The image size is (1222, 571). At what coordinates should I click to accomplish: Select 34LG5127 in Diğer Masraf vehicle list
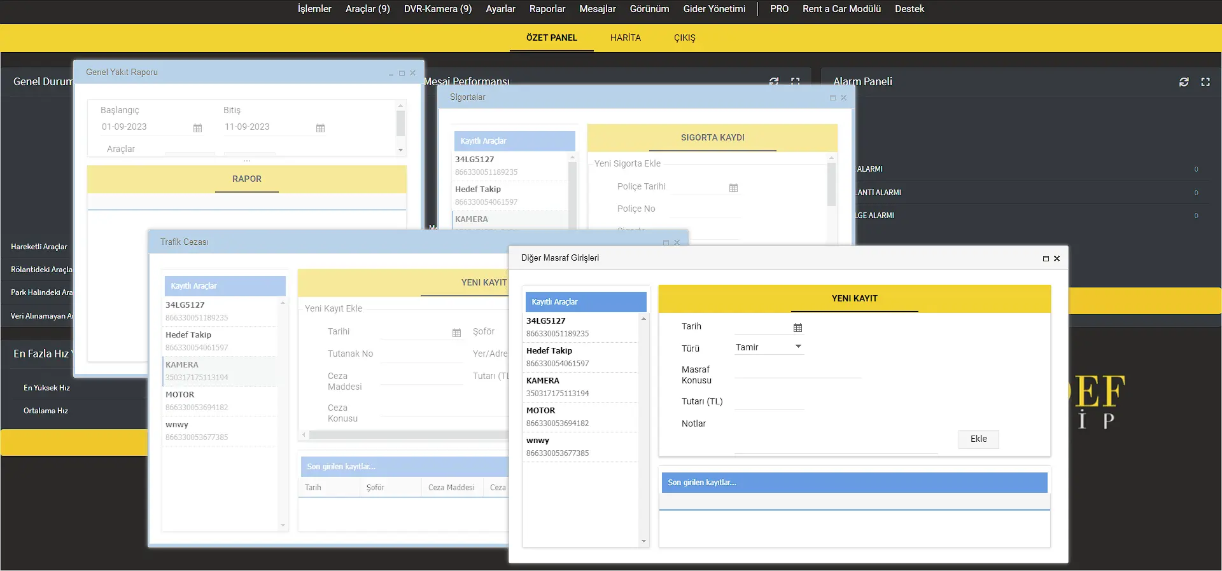580,327
